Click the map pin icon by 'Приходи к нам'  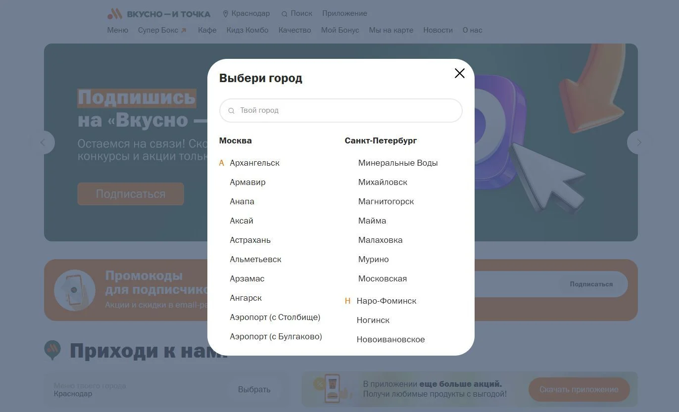[x=52, y=350]
